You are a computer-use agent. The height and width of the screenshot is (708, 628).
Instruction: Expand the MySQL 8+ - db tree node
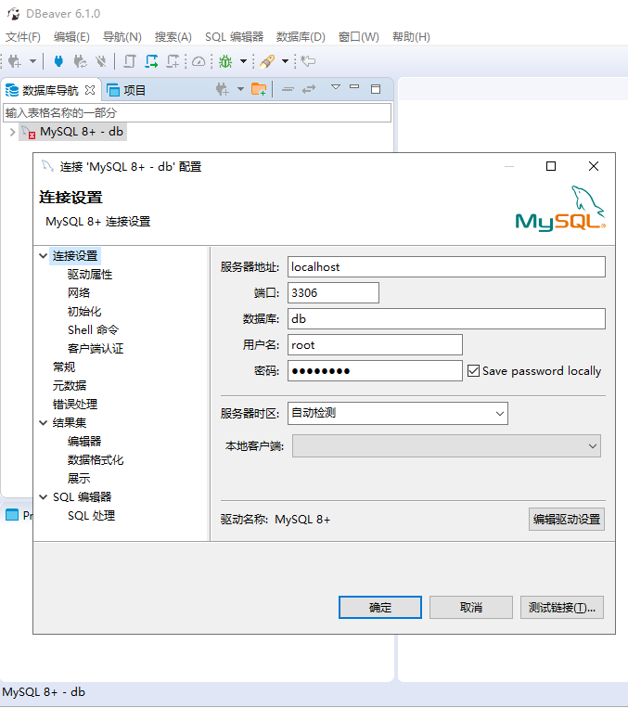[12, 133]
